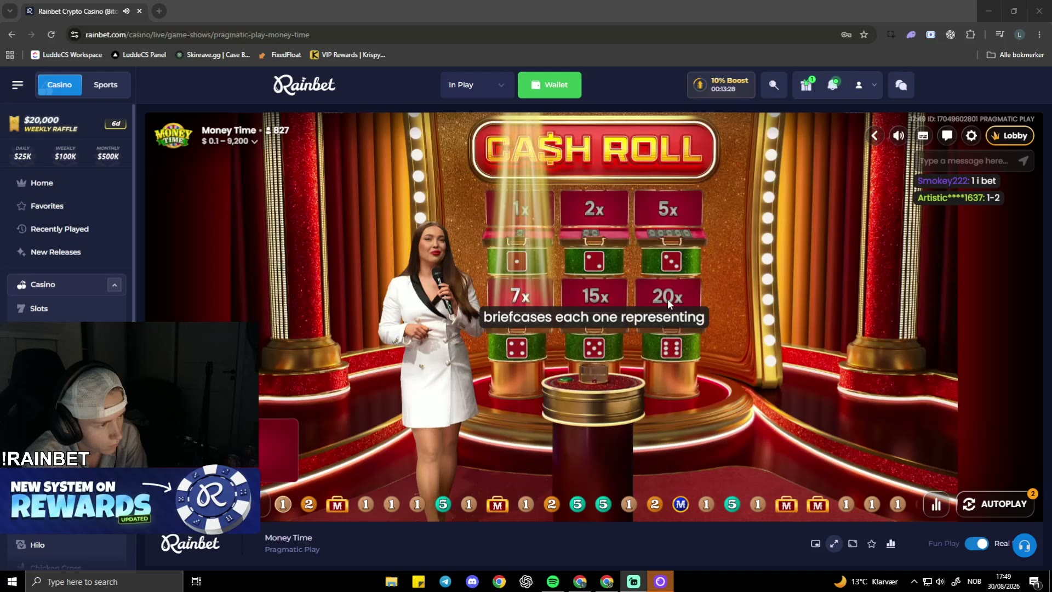Open the Wallet
This screenshot has height=592, width=1052.
coord(550,85)
